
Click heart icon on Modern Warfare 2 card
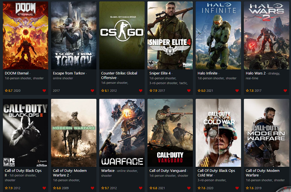[92, 188]
